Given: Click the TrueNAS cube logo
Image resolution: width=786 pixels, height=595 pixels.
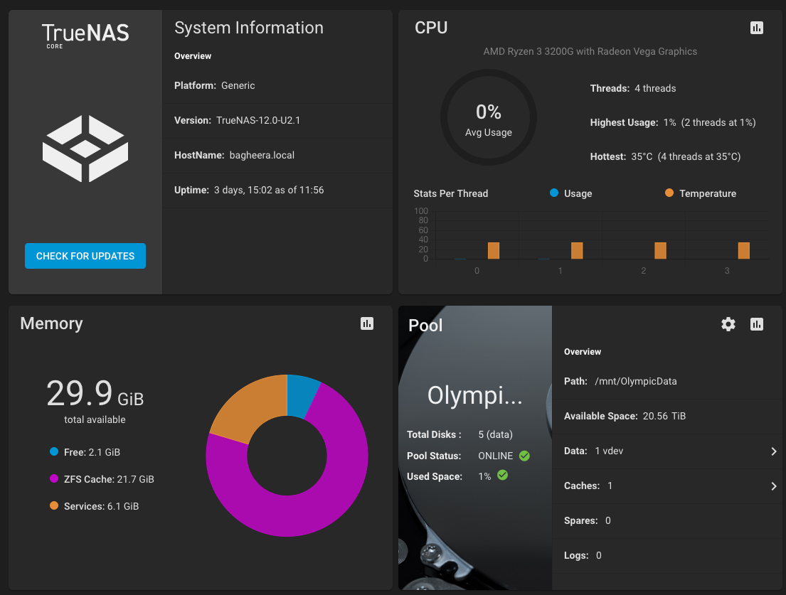Looking at the screenshot, I should tap(85, 149).
